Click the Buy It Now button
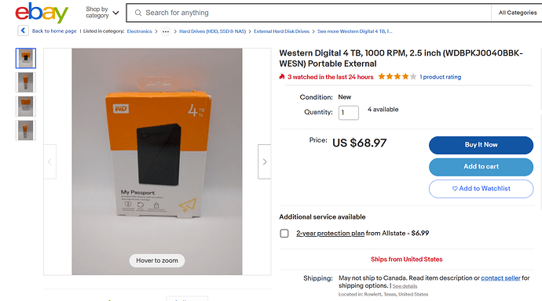Viewport: 542px width, 301px height. (482, 145)
